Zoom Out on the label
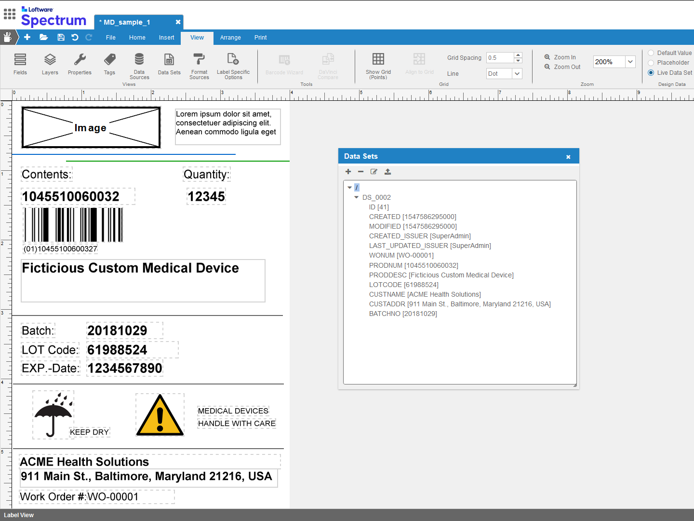Viewport: 694px width, 521px height. (x=562, y=67)
